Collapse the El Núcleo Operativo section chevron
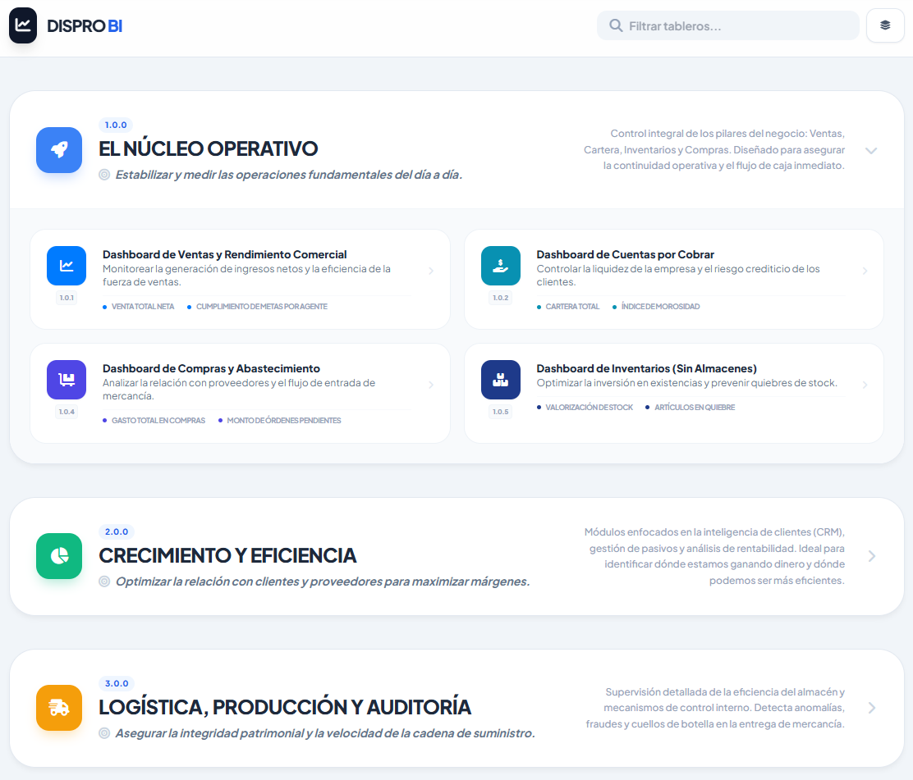The height and width of the screenshot is (780, 913). 871,151
